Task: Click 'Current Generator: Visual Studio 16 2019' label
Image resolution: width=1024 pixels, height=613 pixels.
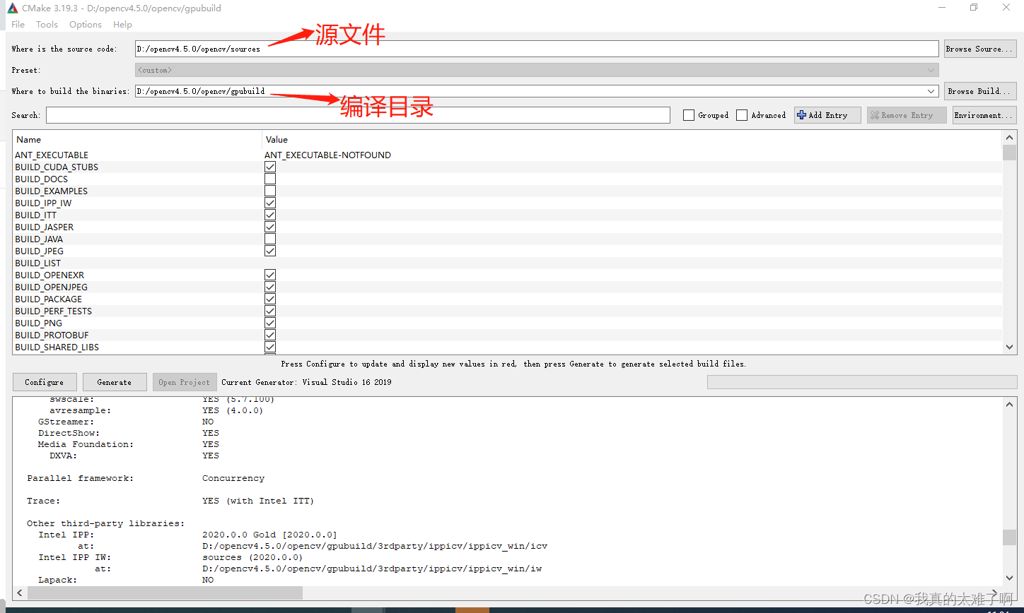Action: [306, 382]
